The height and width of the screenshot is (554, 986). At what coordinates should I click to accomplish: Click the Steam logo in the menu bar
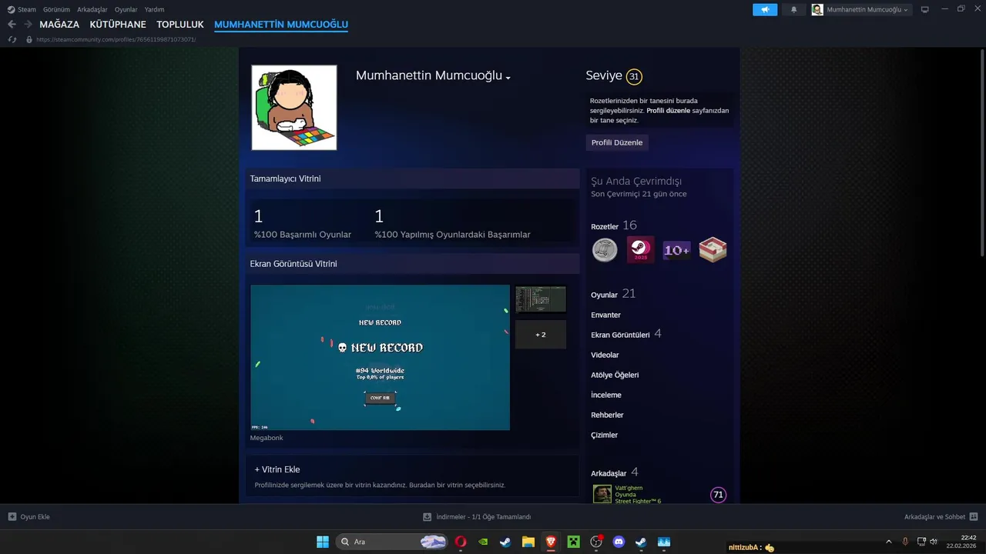11,9
